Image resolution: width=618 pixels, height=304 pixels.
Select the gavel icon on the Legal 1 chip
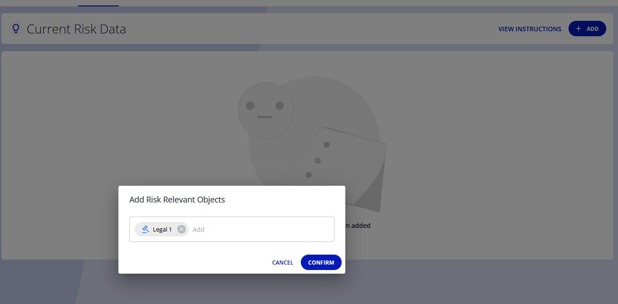tap(145, 229)
